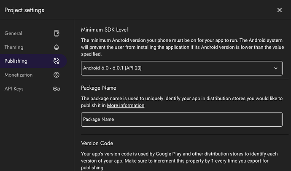Select the Publishing tab label
Screen dimensions: 291x171
pyautogui.click(x=16, y=61)
